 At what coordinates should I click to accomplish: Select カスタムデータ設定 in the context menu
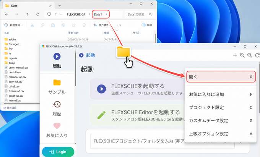point(221,121)
